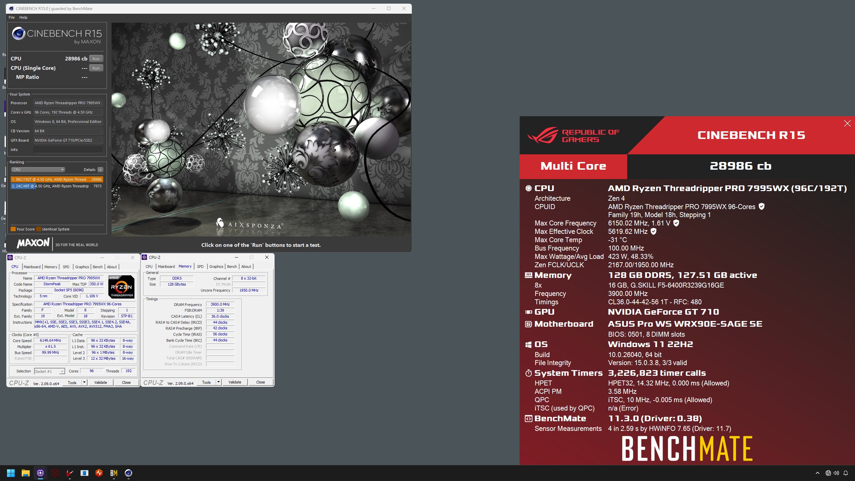855x481 pixels.
Task: Click the System Timers stopwatch icon
Action: pos(528,373)
